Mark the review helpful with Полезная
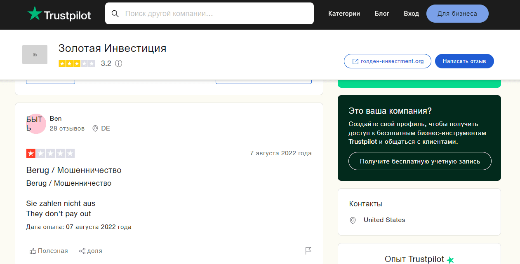520x264 pixels. click(x=49, y=250)
